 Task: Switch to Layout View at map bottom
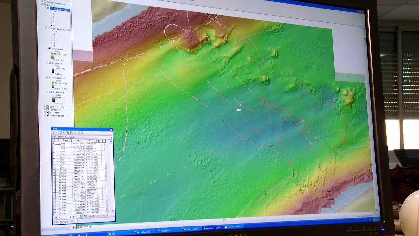(x=81, y=227)
